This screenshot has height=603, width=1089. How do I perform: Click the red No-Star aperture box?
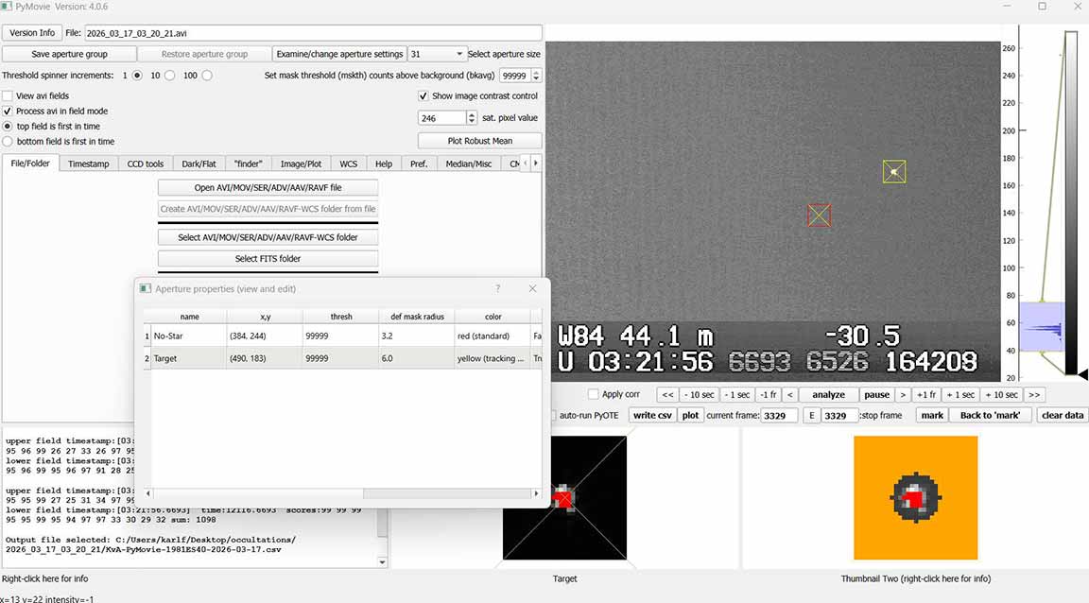click(x=819, y=215)
